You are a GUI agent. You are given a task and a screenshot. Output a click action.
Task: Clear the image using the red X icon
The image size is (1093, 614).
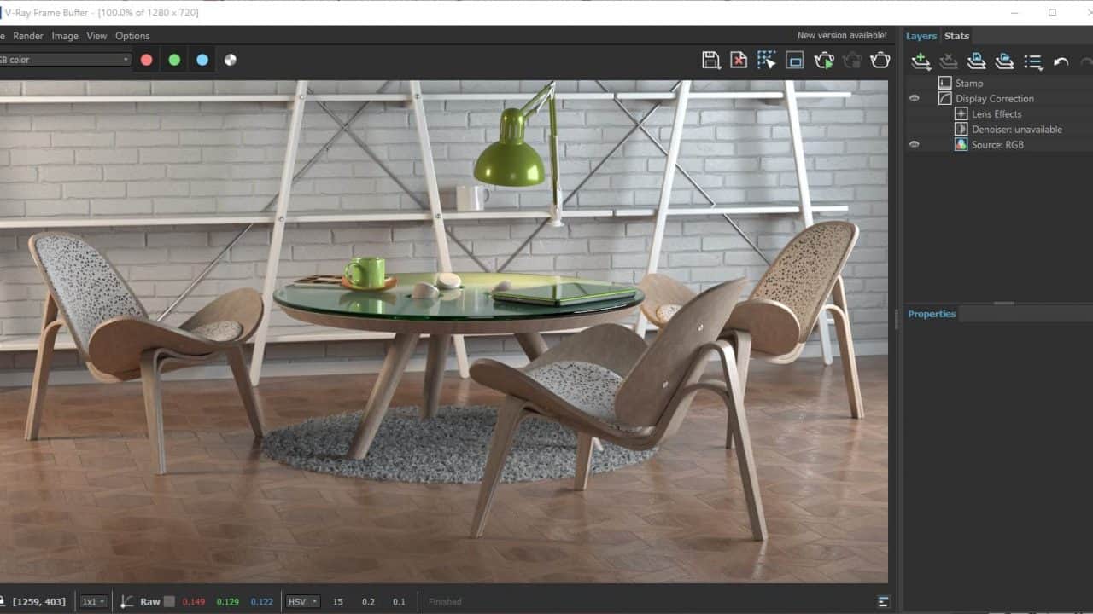point(739,60)
